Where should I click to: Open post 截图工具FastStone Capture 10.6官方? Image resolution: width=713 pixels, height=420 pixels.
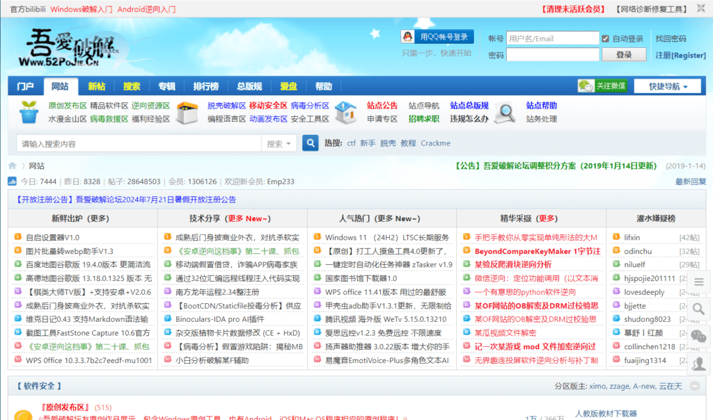88,333
